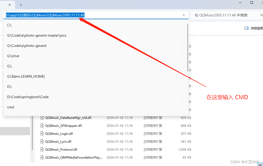Click the 829 KB size cell
The image size is (263, 166).
pos(186,118)
